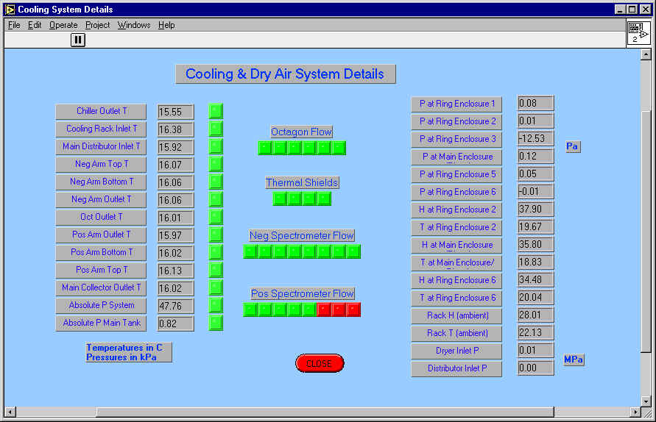Open the File menu
Image resolution: width=656 pixels, height=422 pixels.
click(x=14, y=25)
